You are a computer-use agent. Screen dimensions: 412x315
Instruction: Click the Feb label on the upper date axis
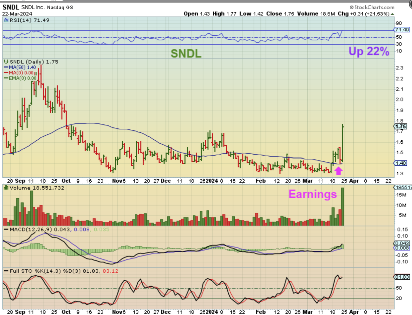pyautogui.click(x=261, y=181)
